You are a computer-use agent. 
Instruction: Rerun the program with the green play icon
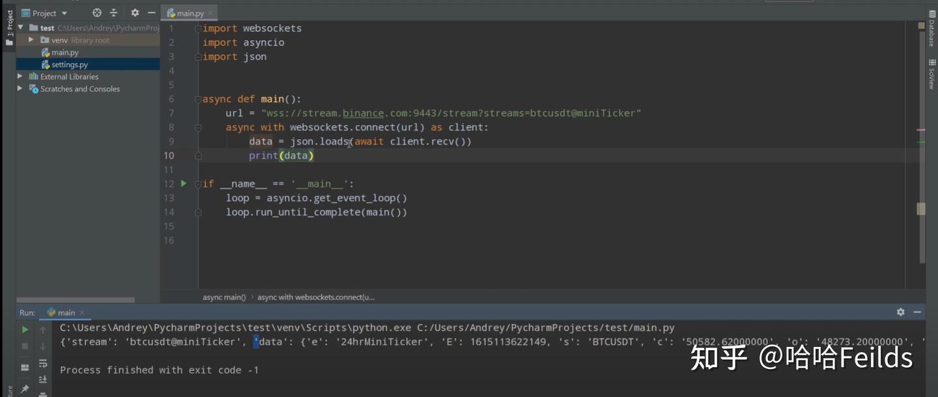click(25, 329)
